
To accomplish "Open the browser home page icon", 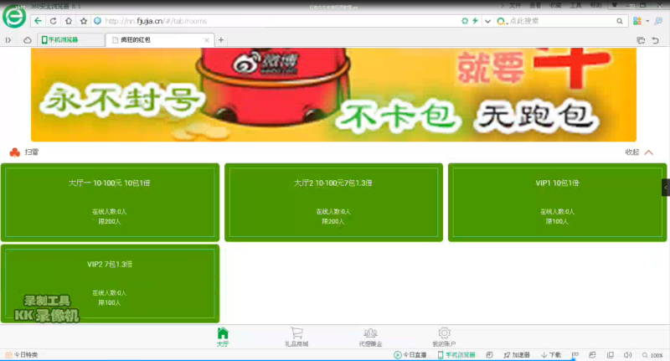I will [69, 21].
